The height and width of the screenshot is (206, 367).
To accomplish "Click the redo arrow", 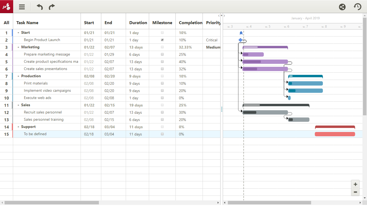I will 52,7.
